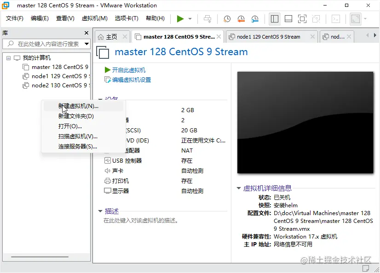Collapse the 设备 devices section

pyautogui.click(x=101, y=99)
